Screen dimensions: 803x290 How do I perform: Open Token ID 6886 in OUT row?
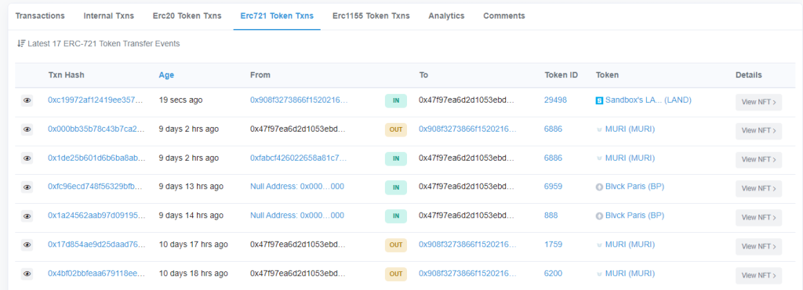[553, 129]
